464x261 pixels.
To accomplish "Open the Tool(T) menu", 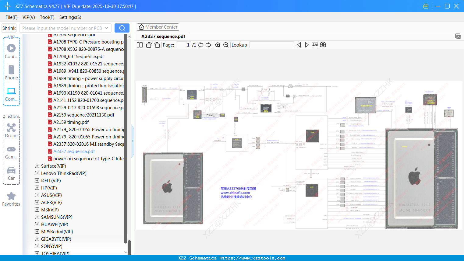I will click(x=47, y=17).
